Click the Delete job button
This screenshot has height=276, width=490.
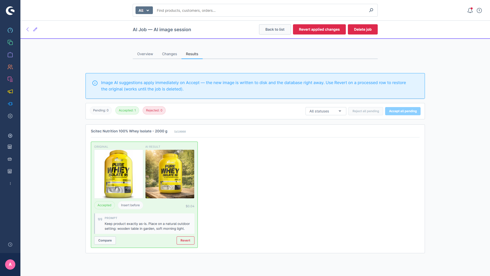tap(363, 29)
